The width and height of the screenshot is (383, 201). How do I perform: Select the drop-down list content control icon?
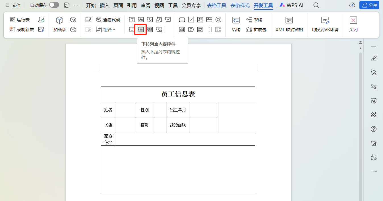pyautogui.click(x=140, y=29)
